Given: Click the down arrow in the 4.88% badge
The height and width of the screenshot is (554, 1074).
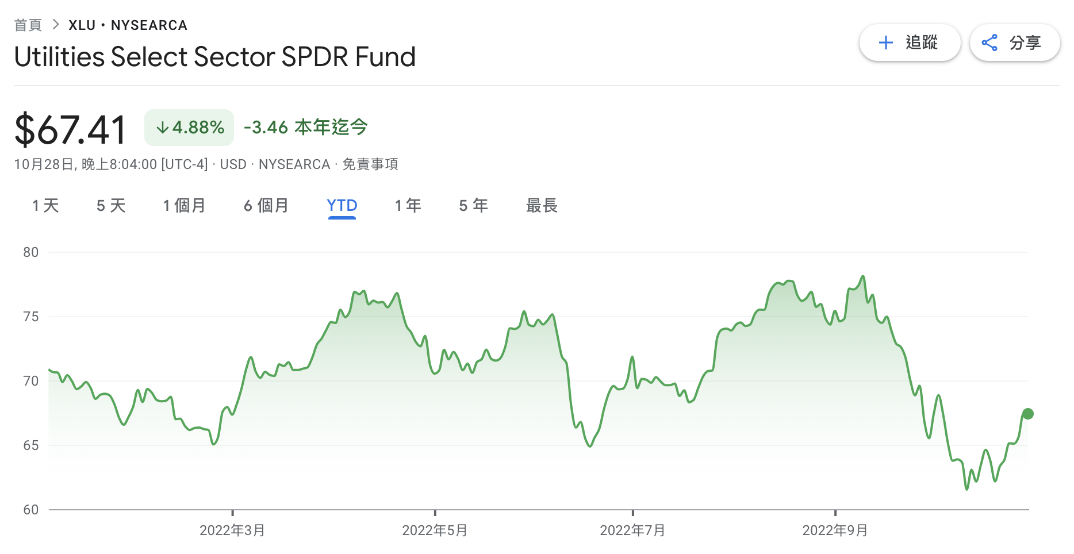Looking at the screenshot, I should [163, 128].
